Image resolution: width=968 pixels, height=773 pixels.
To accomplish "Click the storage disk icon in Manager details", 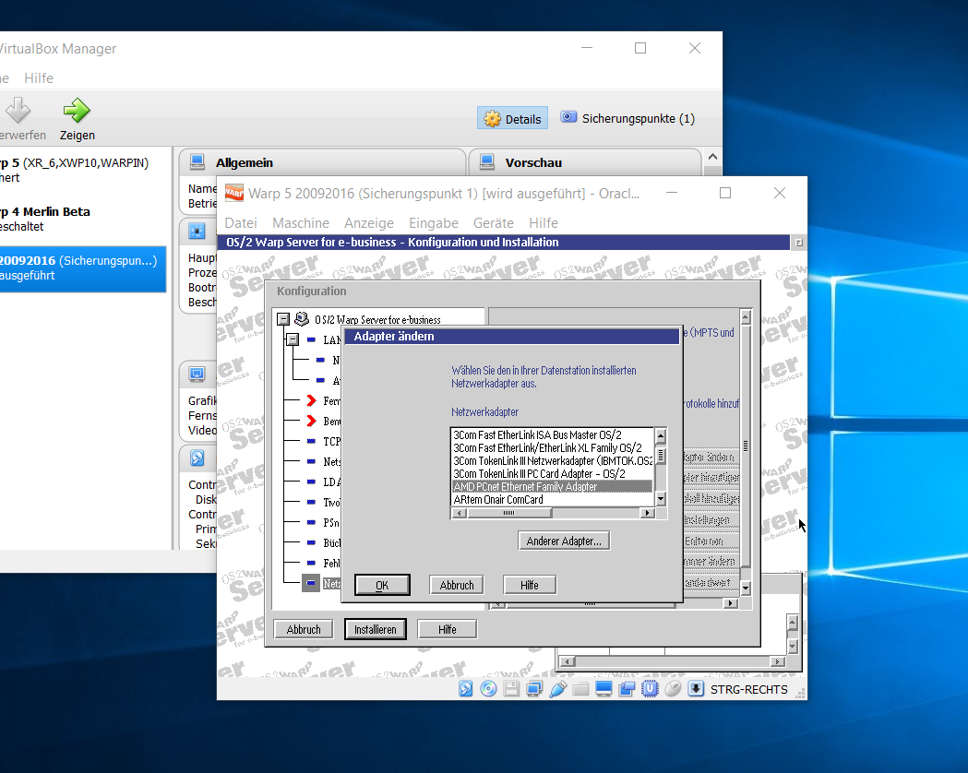I will coord(197,458).
